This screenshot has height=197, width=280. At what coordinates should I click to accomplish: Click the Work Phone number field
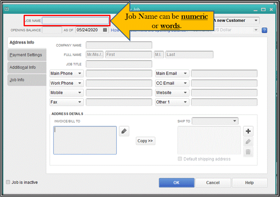click(x=119, y=83)
